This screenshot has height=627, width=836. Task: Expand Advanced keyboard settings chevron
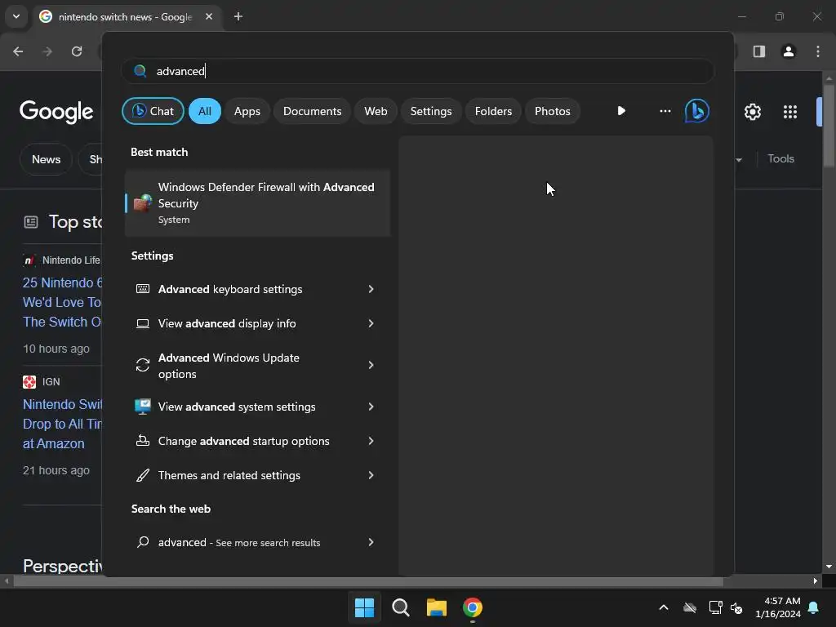371,289
